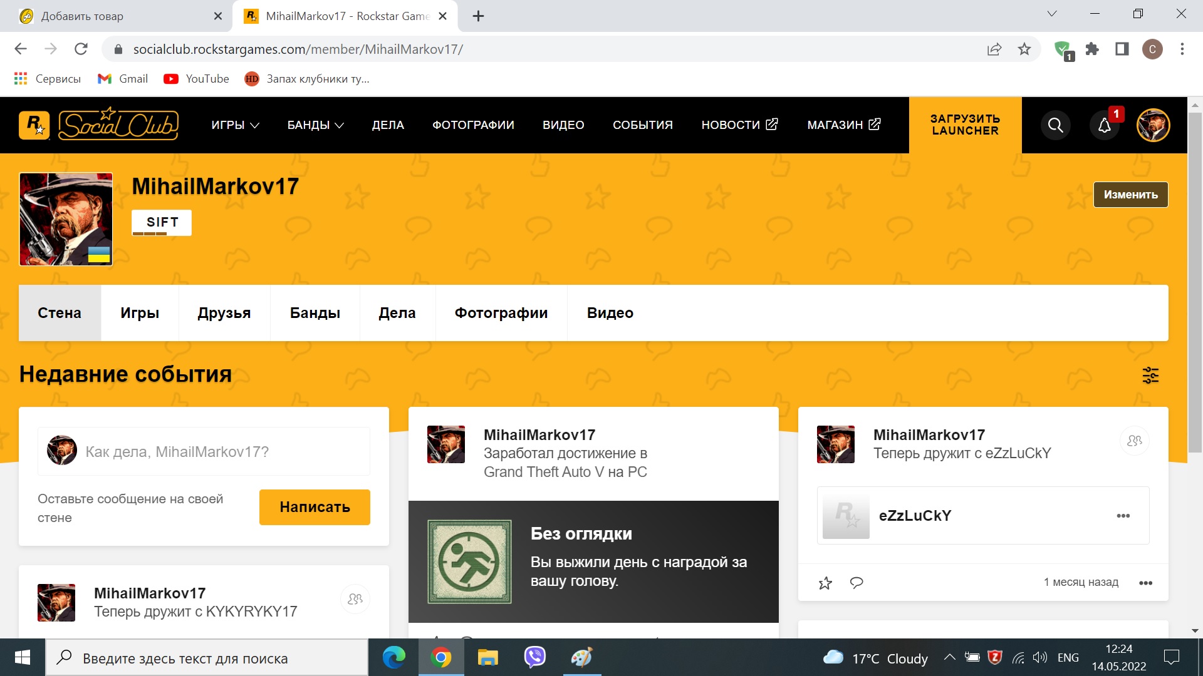This screenshot has height=676, width=1203.
Task: Click the Изменить profile button
Action: point(1131,195)
